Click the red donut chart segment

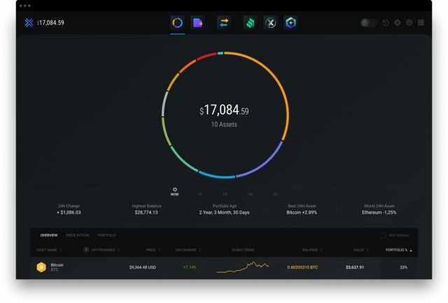206,56
